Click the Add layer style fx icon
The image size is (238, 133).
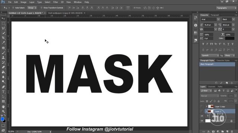tap(209, 132)
